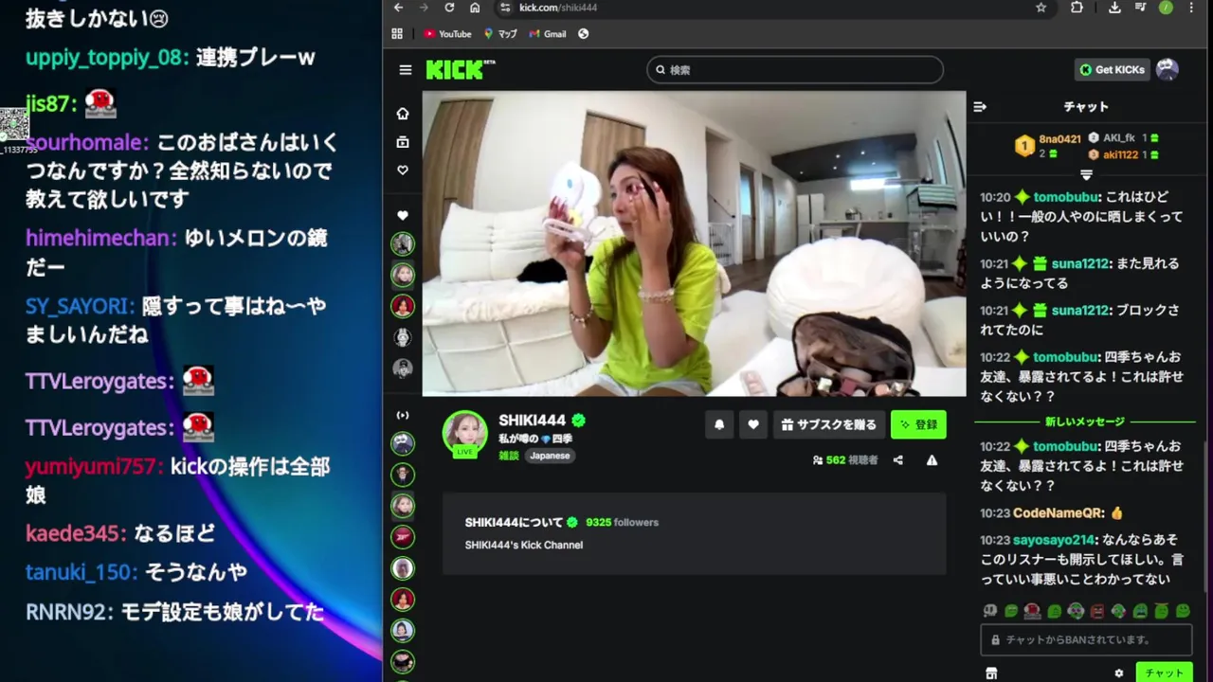Reload the kick.com page

tap(449, 8)
